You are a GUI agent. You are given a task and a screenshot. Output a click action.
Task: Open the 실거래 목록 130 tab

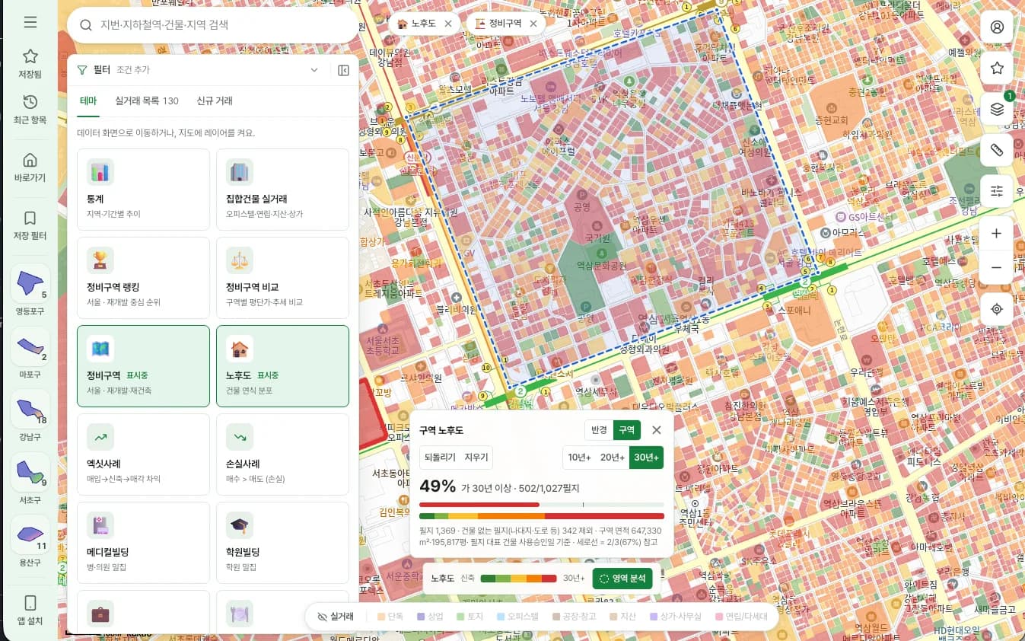tap(147, 101)
